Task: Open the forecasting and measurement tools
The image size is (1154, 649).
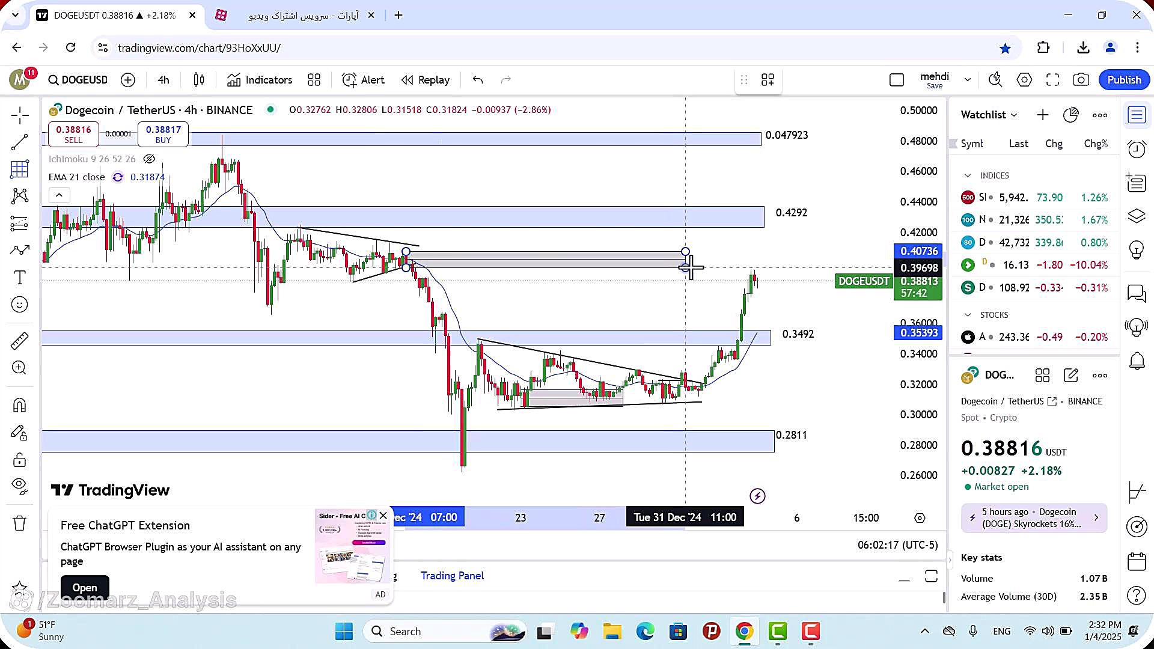Action: pyautogui.click(x=19, y=224)
